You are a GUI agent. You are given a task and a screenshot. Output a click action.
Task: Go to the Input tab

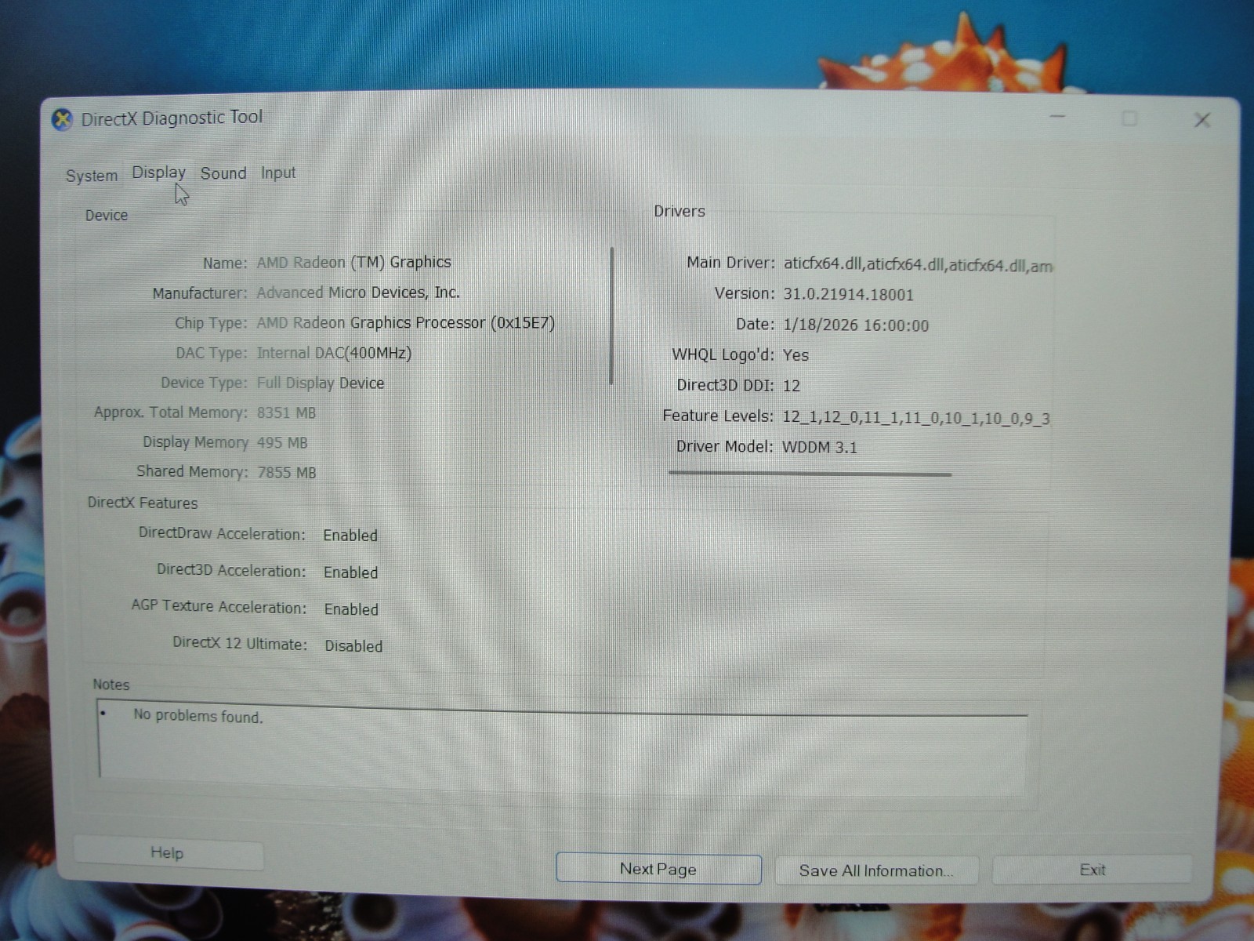click(x=278, y=173)
